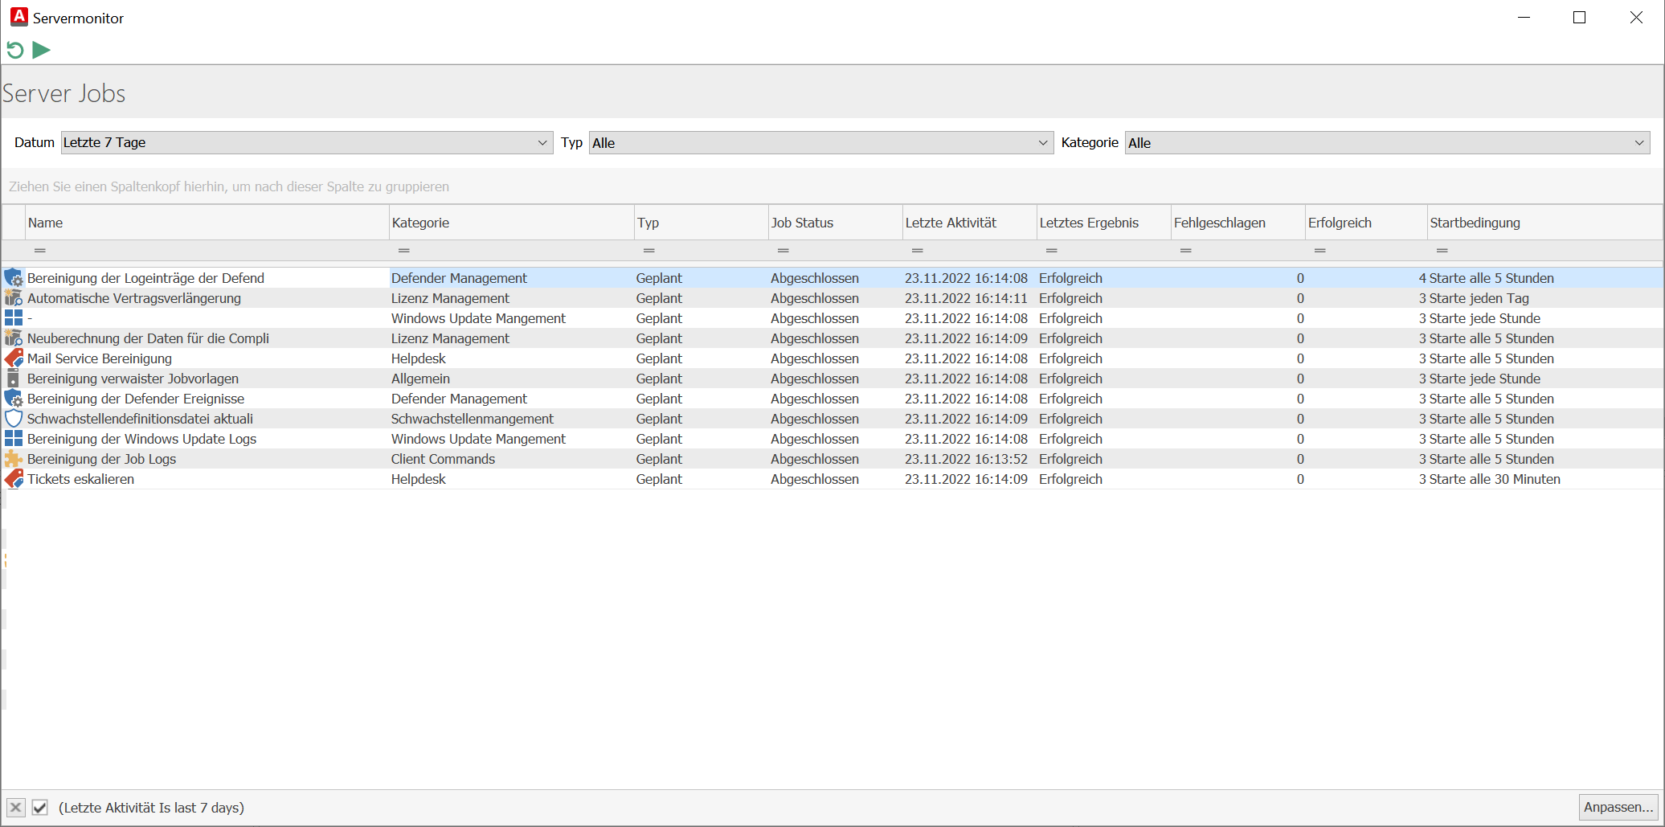Click the puzzle piece icon beside Bereinigung der Job Logs
Viewport: 1665px width, 827px height.
tap(14, 459)
